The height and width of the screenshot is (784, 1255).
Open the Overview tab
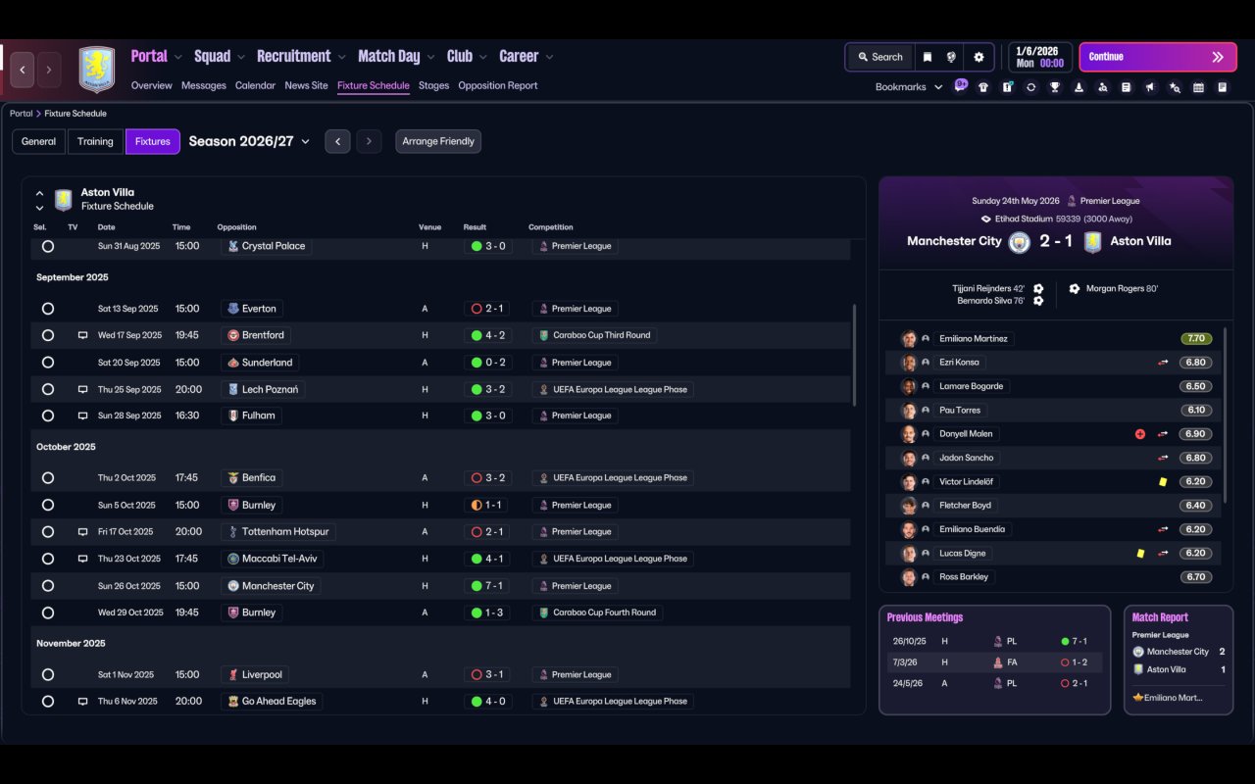pyautogui.click(x=152, y=85)
